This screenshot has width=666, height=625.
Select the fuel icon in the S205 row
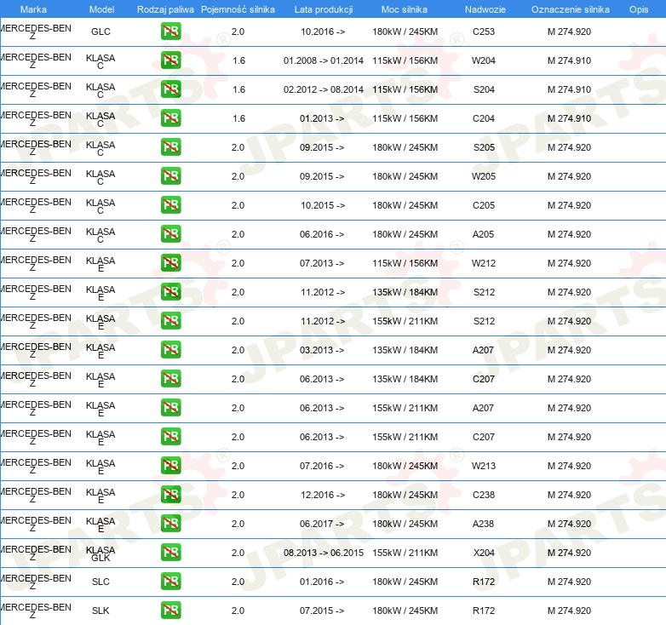tap(170, 148)
